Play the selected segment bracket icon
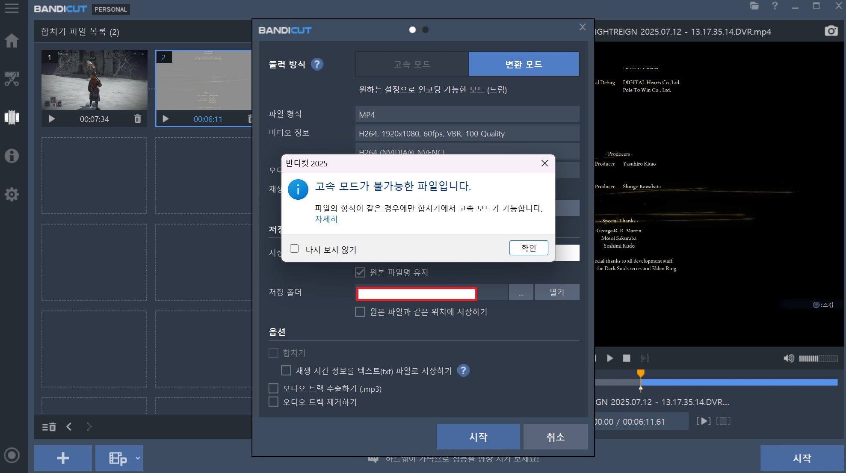Viewport: 846px width, 473px height. point(704,421)
